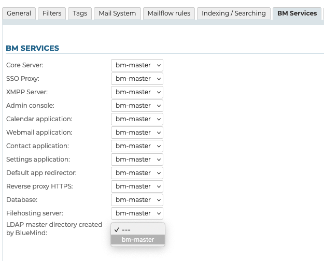Image resolution: width=324 pixels, height=261 pixels.
Task: Expand the Calendar application dropdown
Action: click(x=137, y=119)
